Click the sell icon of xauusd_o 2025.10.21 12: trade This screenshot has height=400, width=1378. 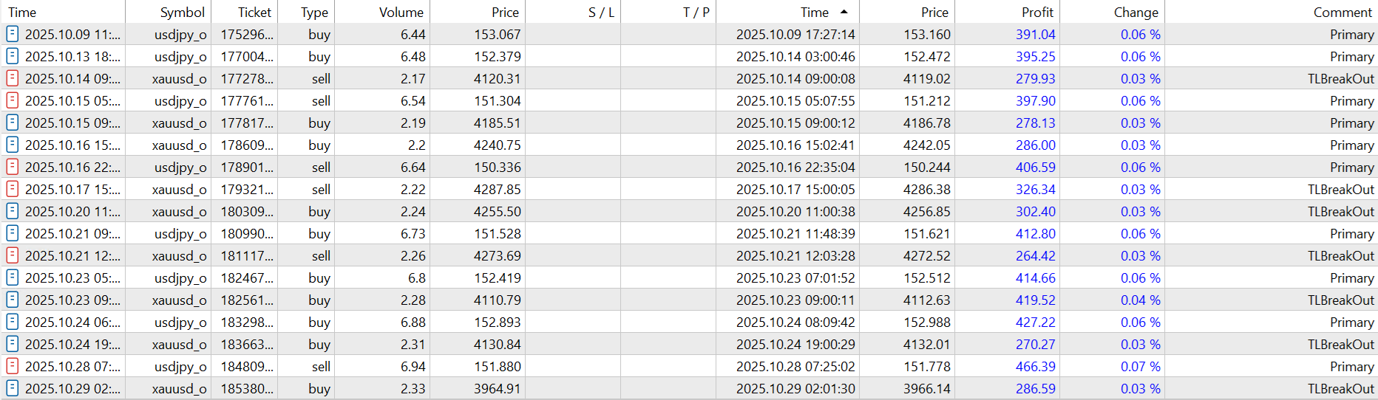12,255
